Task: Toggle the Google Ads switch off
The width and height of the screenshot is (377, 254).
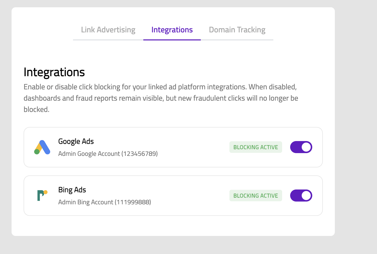Action: (301, 147)
